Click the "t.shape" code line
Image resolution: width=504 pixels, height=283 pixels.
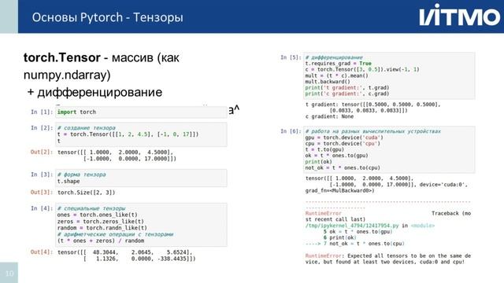(x=69, y=182)
